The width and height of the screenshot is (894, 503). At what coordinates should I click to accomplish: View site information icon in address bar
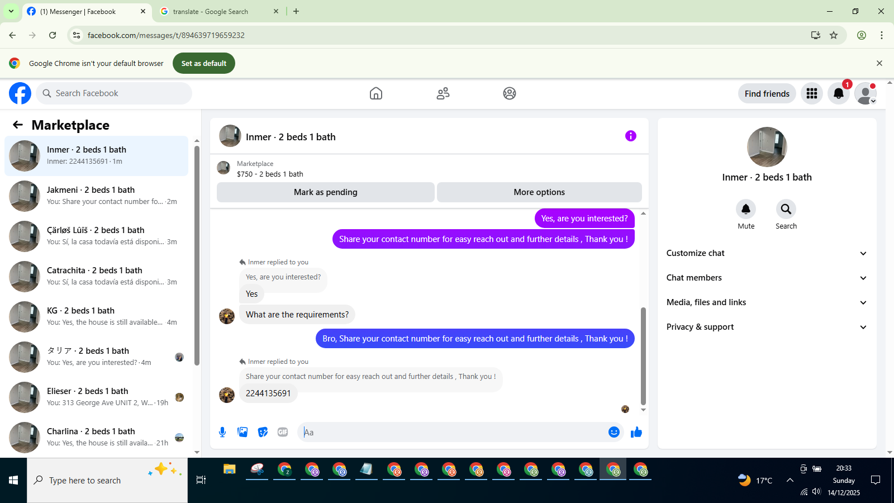coord(77,35)
